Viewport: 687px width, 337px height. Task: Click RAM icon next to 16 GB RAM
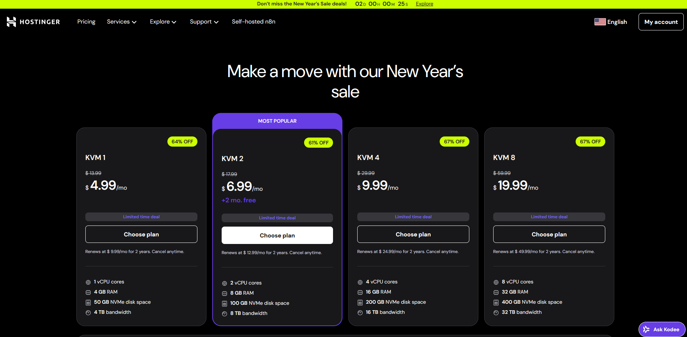[360, 292]
